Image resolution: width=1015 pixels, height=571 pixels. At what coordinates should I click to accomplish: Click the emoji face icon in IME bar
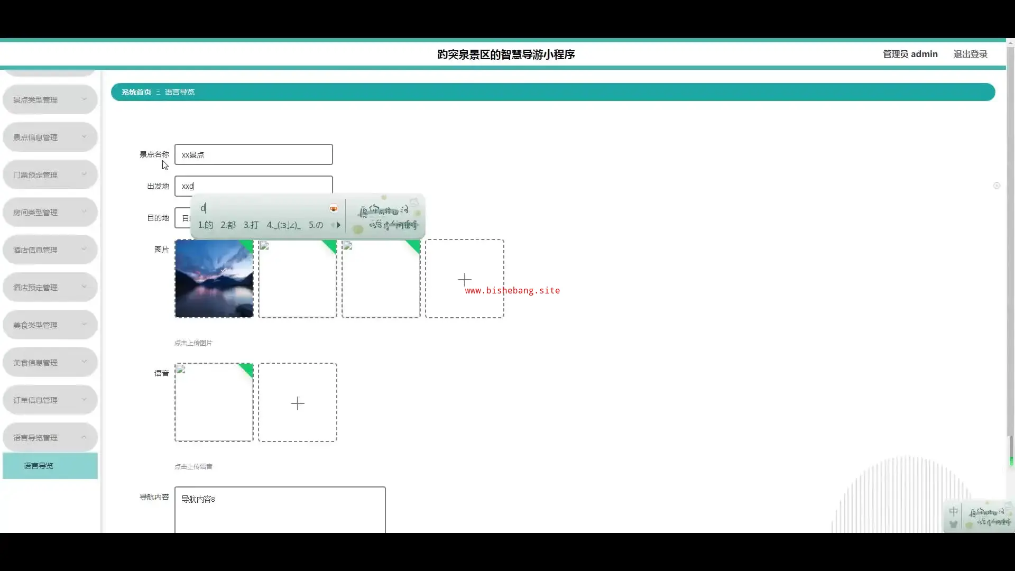334,208
